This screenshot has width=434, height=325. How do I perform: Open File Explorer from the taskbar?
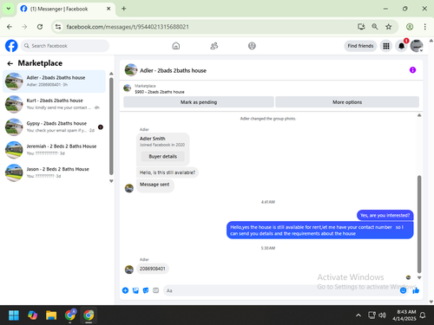pos(51,315)
